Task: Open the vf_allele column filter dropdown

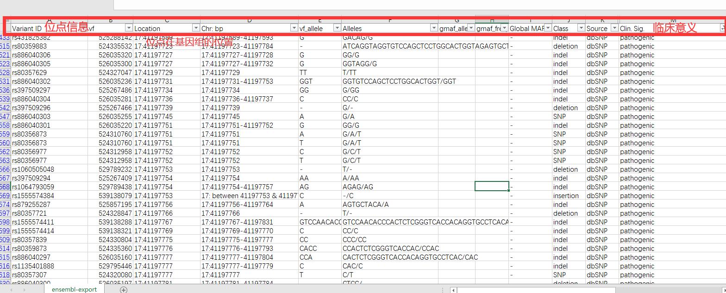Action: pos(337,28)
